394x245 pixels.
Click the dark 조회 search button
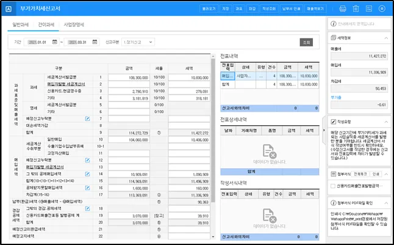[x=306, y=42]
